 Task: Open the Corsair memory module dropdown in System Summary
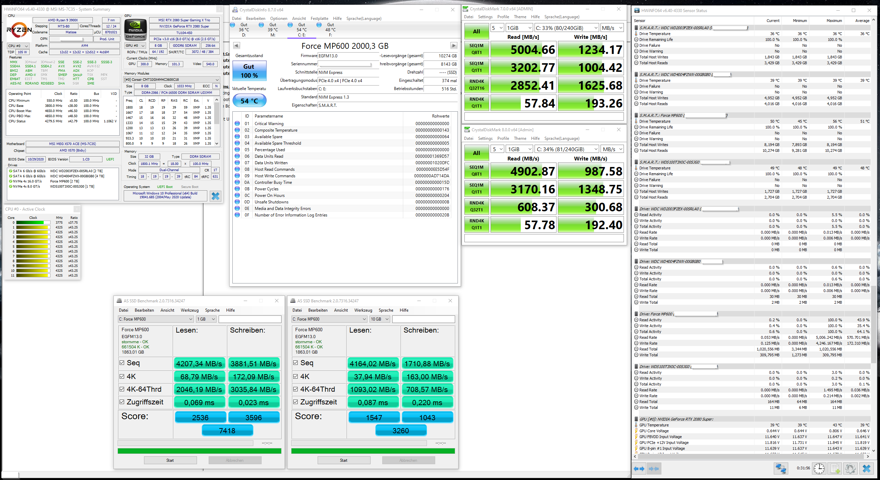172,79
